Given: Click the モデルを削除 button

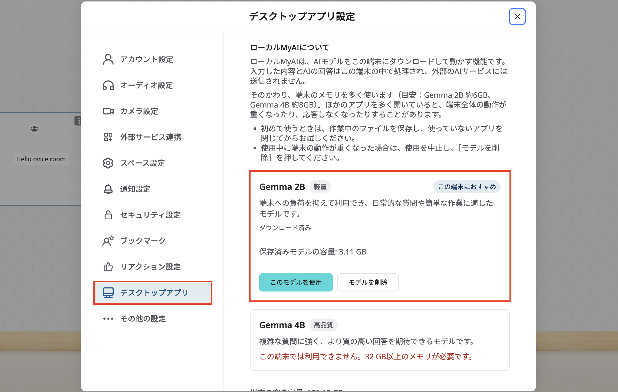Looking at the screenshot, I should tap(368, 282).
